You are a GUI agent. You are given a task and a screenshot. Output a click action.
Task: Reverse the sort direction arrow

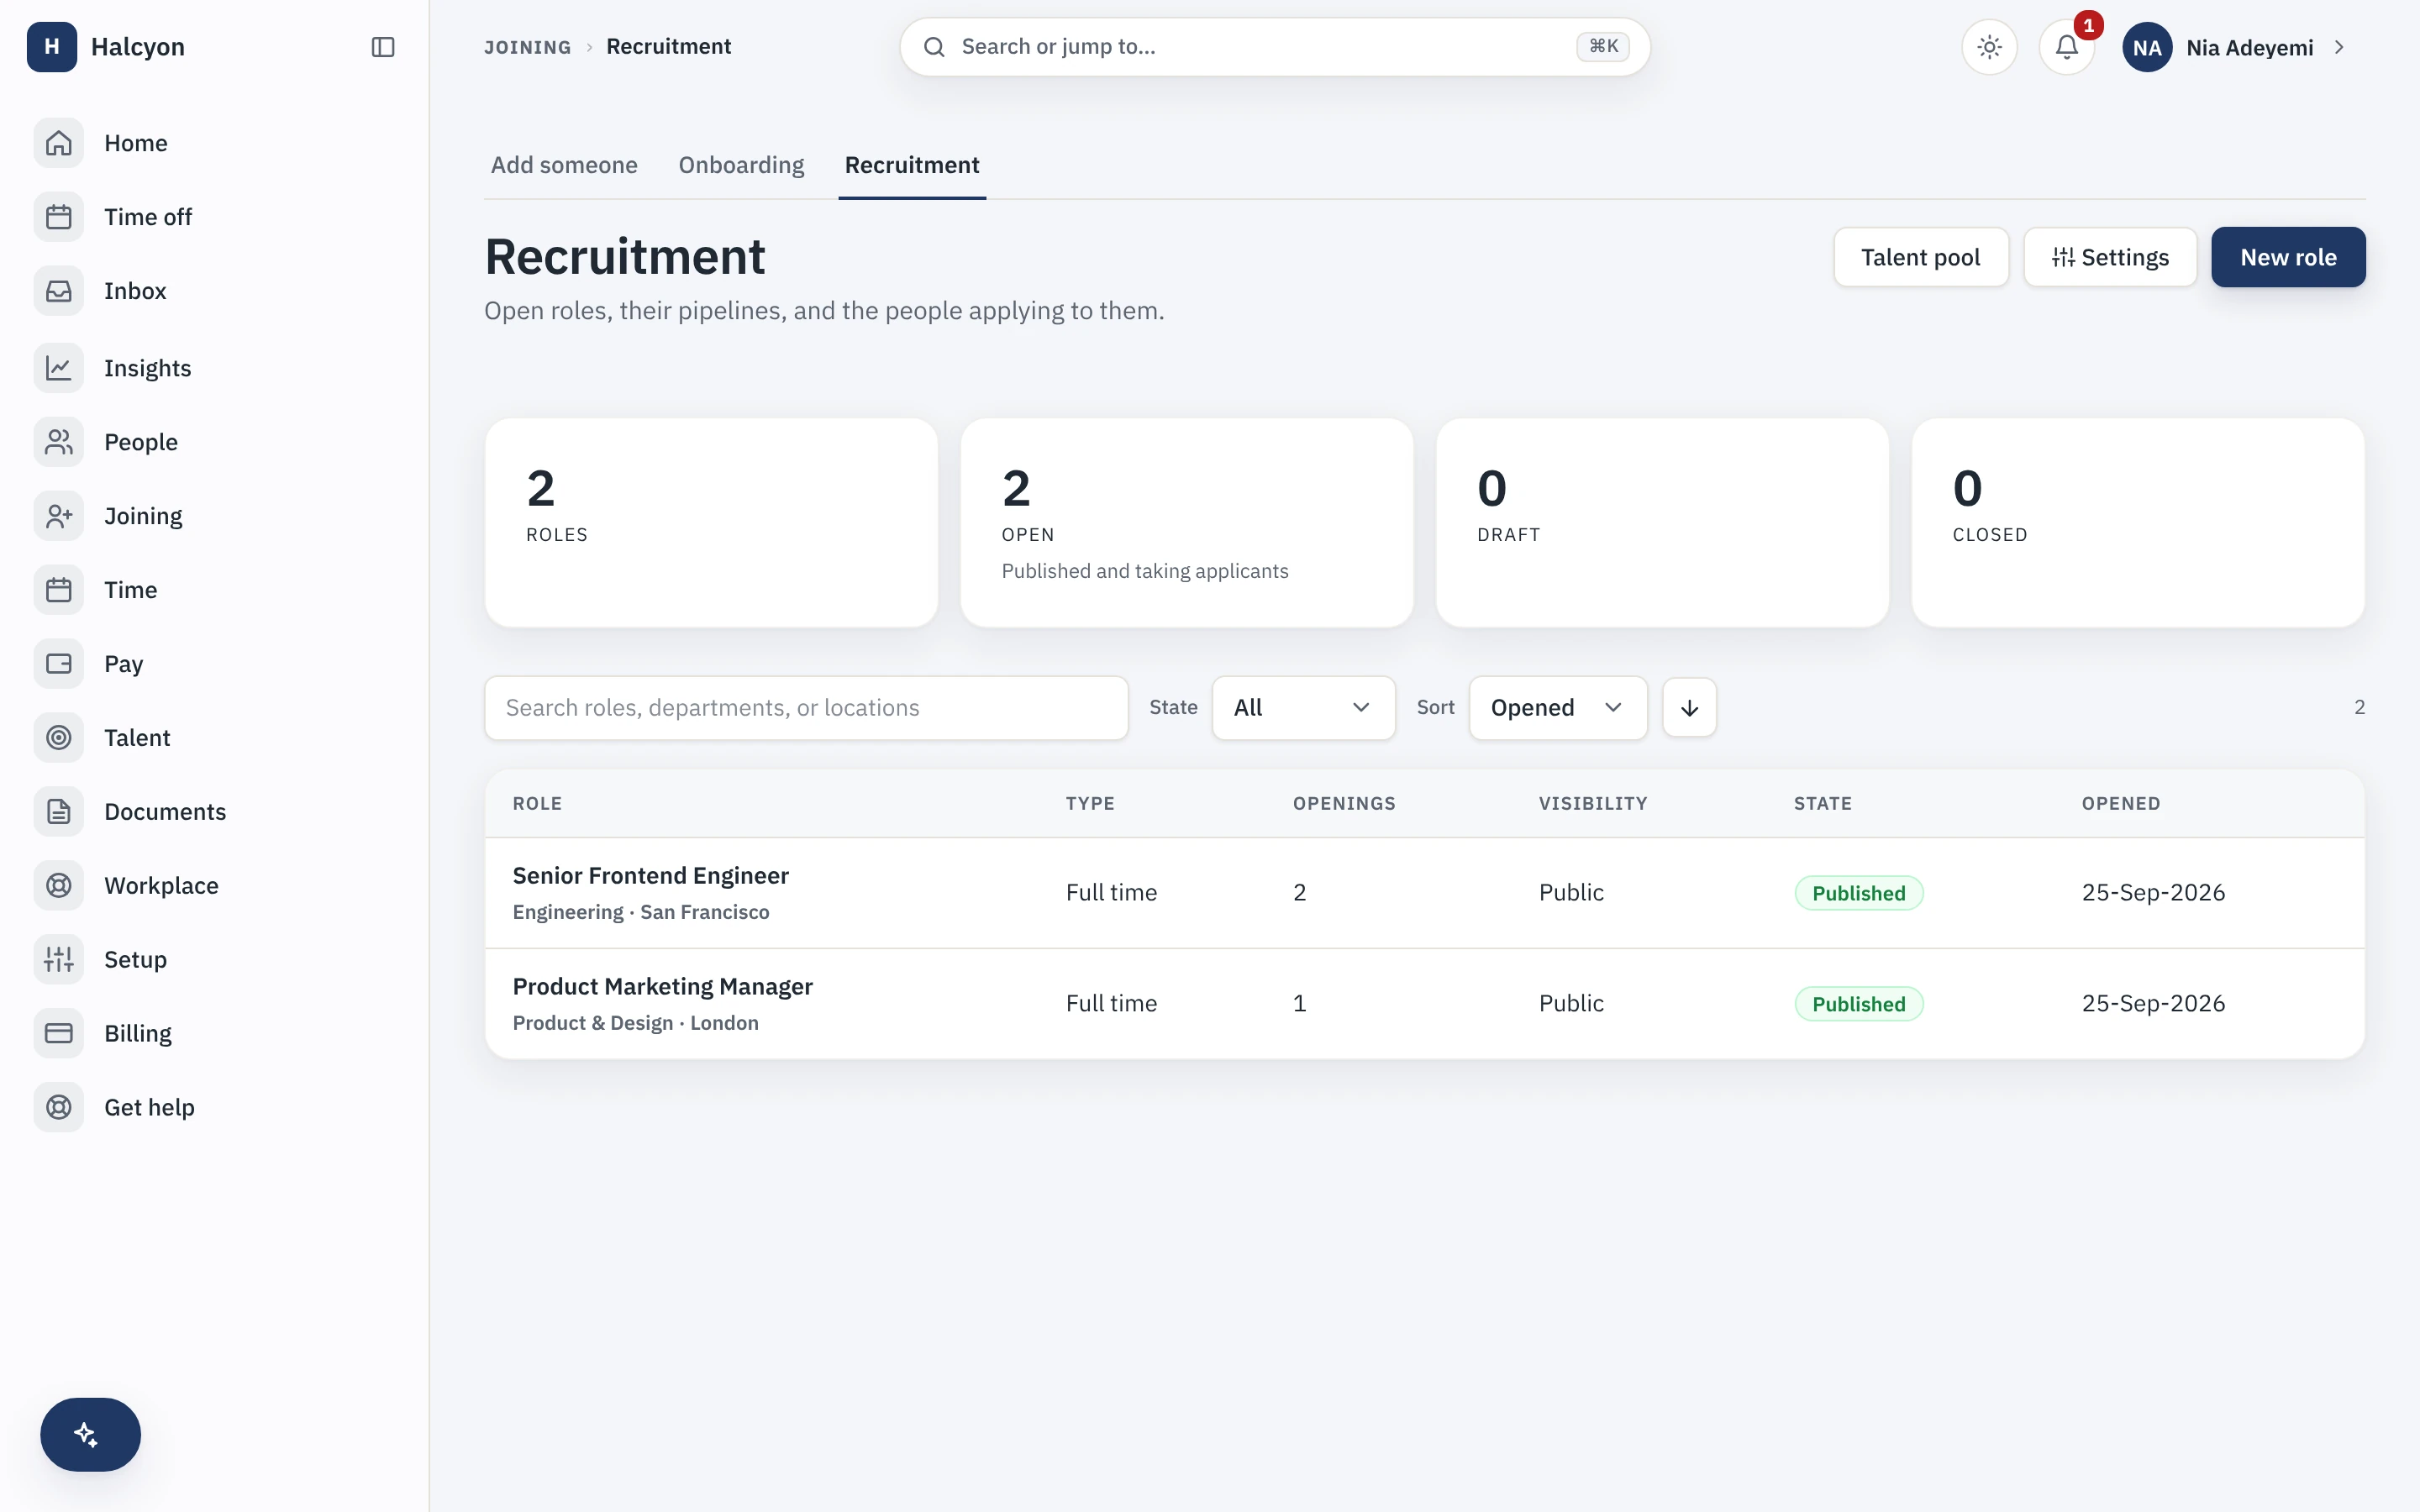coord(1689,708)
